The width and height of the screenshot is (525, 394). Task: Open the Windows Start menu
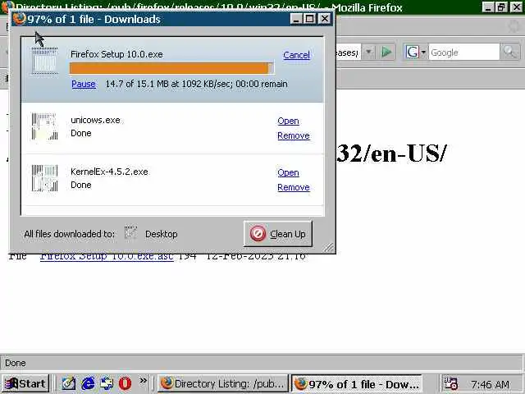pyautogui.click(x=25, y=383)
